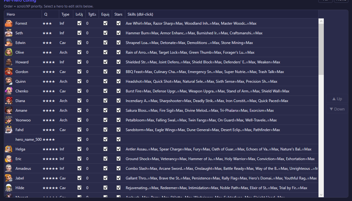Move selected hero Up

(337, 99)
